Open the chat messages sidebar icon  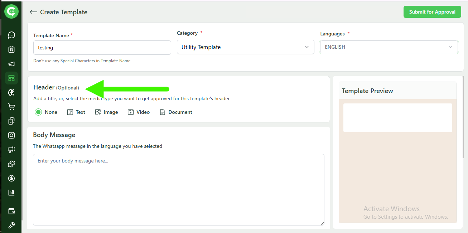(11, 35)
